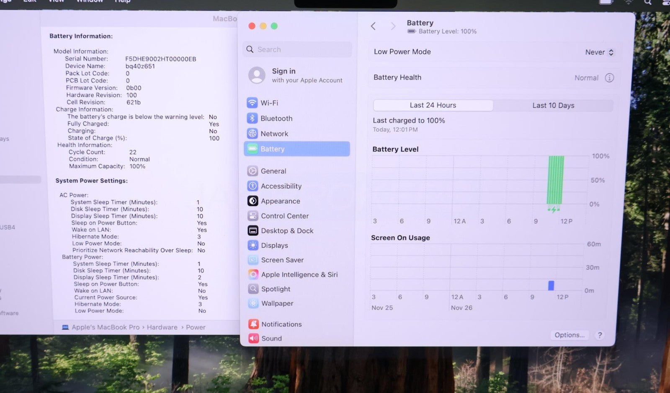Go back with the left chevron

point(373,26)
